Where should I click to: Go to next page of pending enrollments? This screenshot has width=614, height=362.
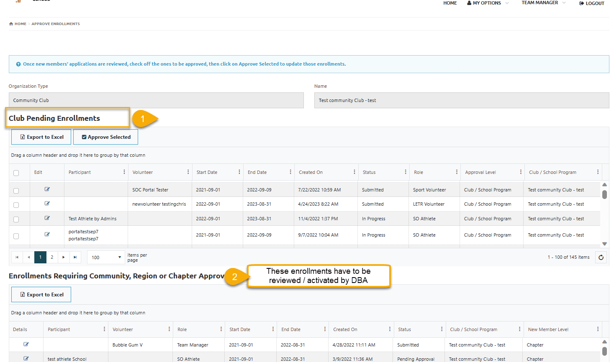(64, 257)
